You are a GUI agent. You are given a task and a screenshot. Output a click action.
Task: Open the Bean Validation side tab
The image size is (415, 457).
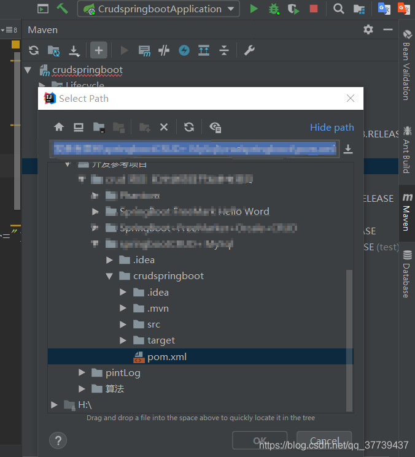[407, 65]
